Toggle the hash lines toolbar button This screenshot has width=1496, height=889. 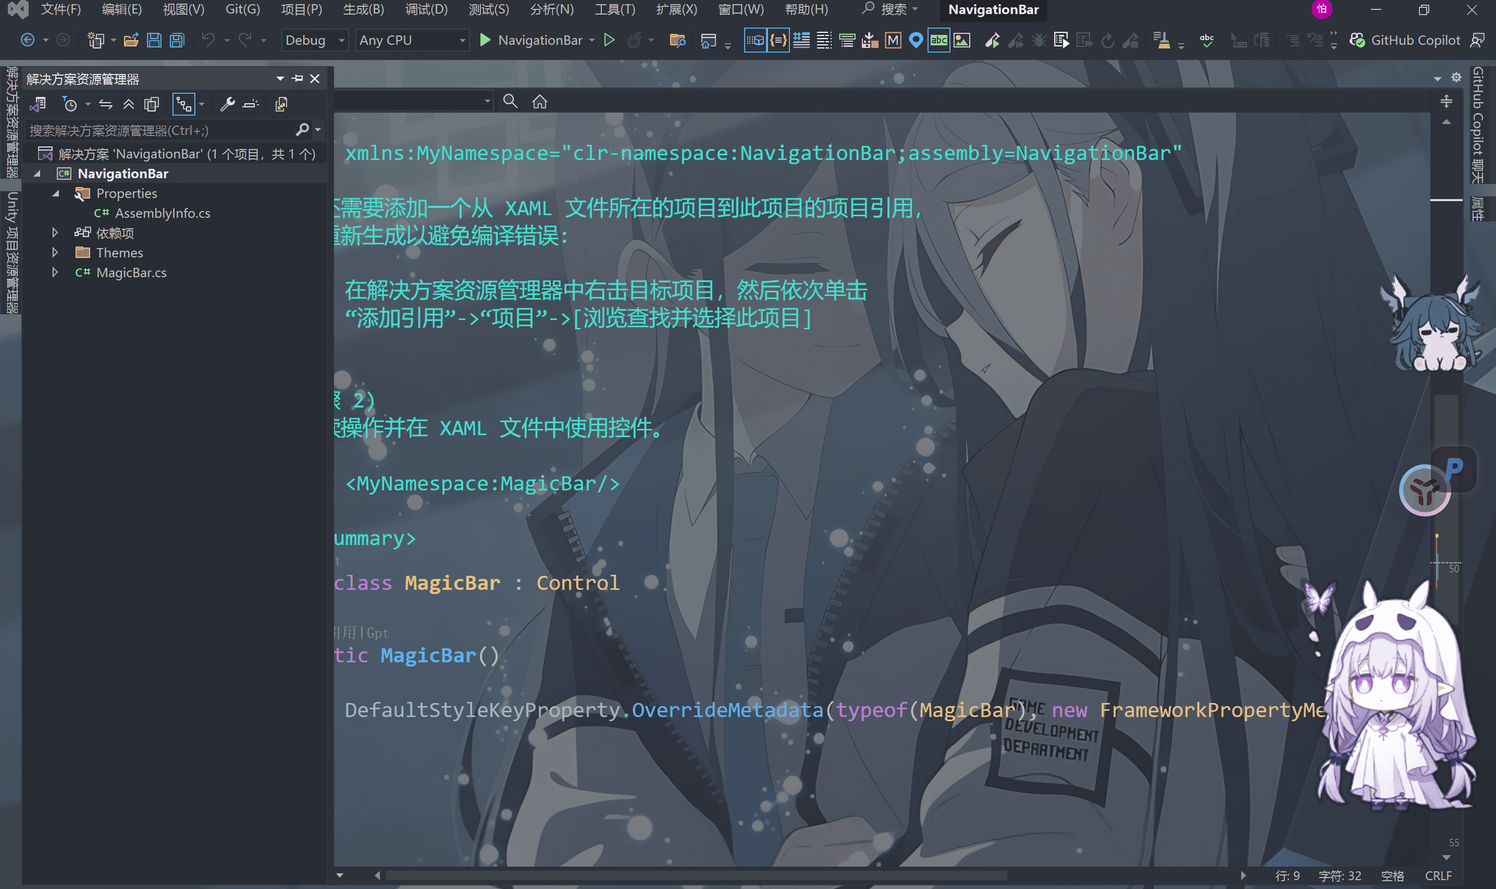tap(801, 40)
